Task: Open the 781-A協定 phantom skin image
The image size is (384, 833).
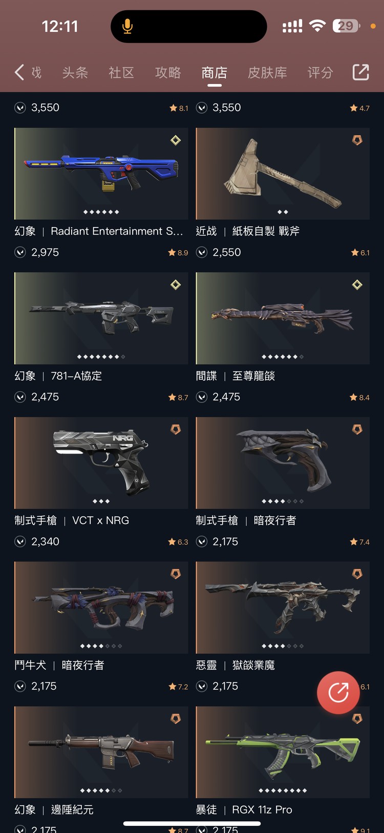Action: pyautogui.click(x=101, y=318)
